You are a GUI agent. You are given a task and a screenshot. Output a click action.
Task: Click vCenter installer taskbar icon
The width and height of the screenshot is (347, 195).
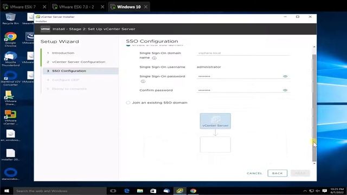coord(179,191)
